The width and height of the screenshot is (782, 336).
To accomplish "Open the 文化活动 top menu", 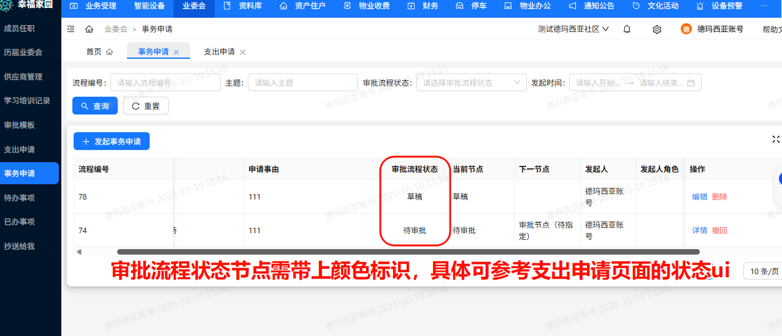I will click(x=655, y=6).
